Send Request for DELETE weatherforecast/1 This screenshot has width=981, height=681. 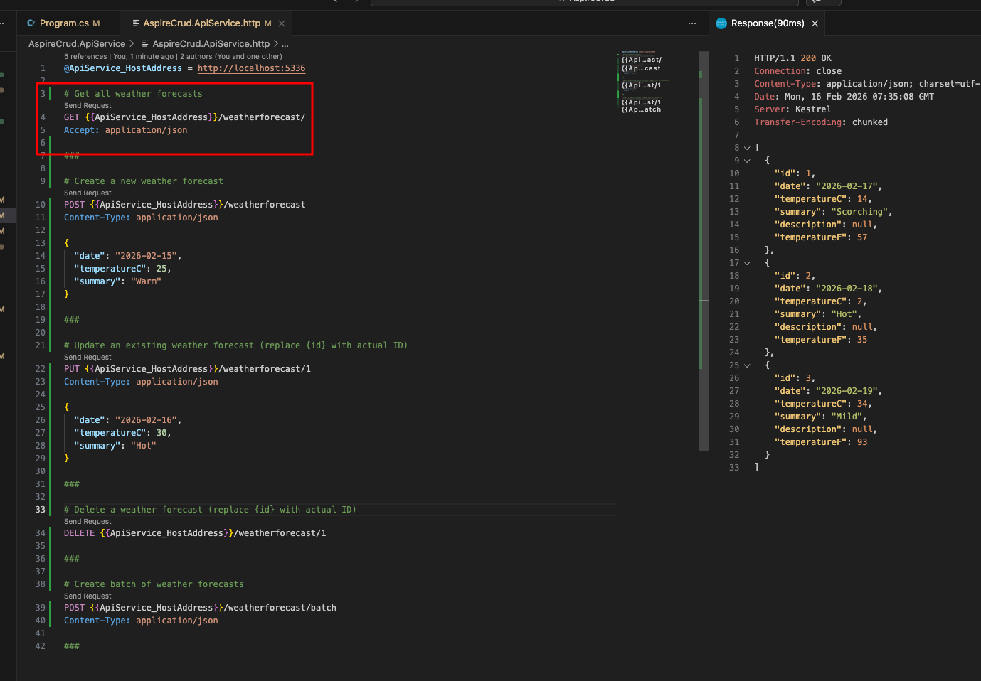click(88, 522)
